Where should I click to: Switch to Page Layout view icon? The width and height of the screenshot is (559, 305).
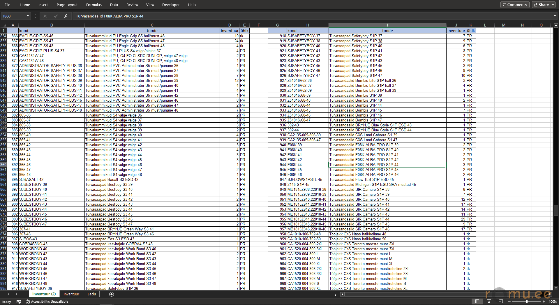pyautogui.click(x=489, y=301)
